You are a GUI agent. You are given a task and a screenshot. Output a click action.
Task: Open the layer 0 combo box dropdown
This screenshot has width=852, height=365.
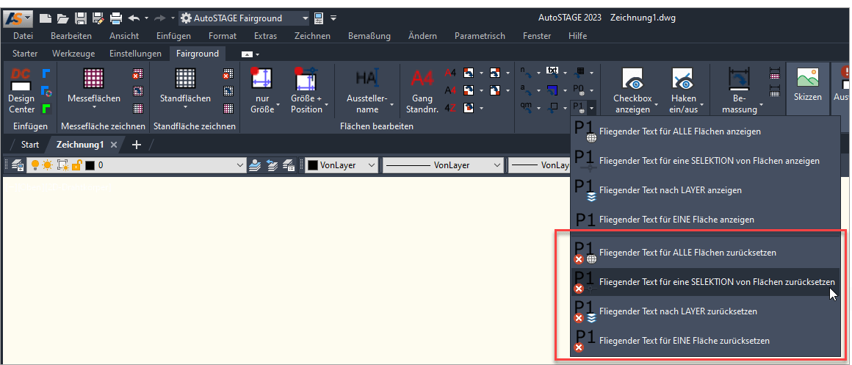[241, 165]
